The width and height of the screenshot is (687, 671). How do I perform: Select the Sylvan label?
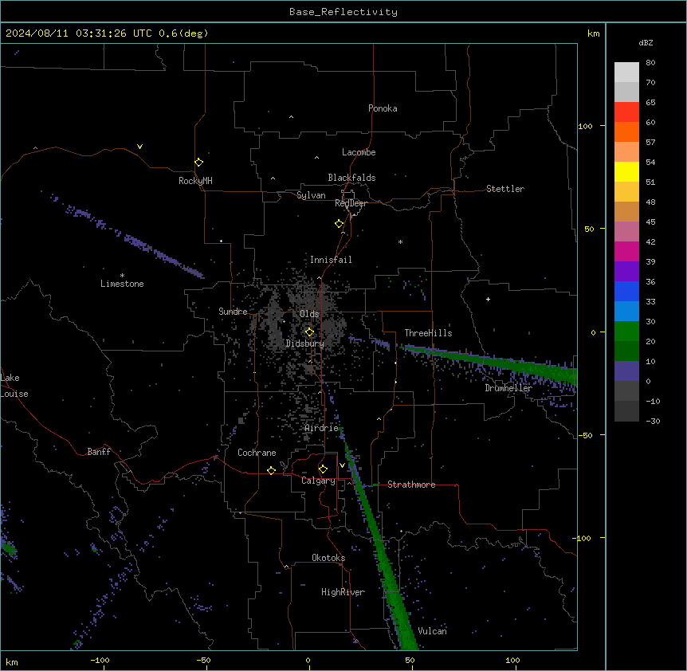click(311, 195)
